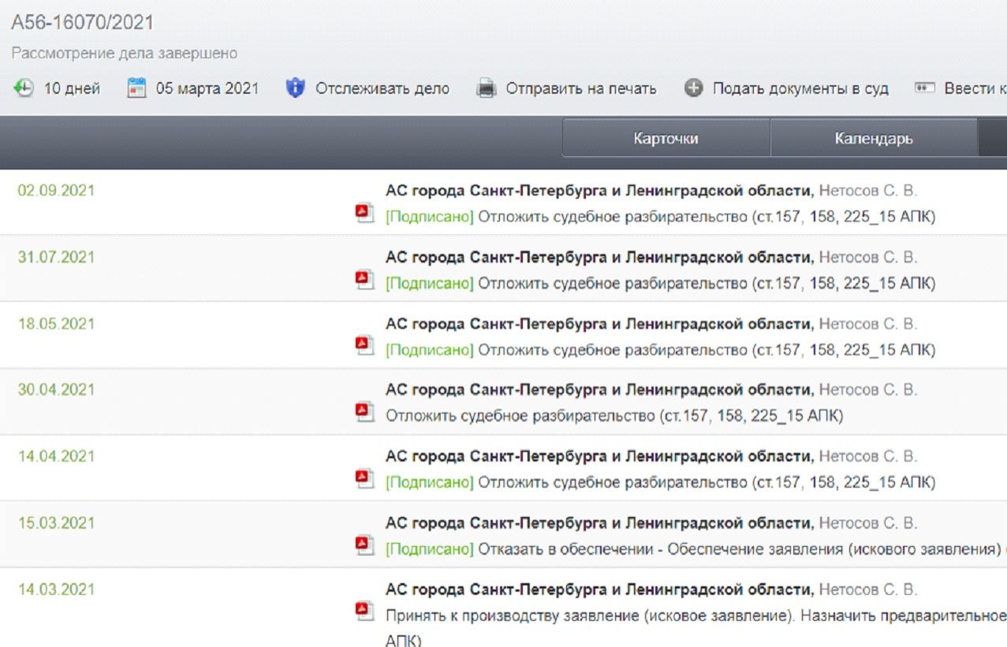Image resolution: width=1007 pixels, height=647 pixels.
Task: Open Отложить судебное разбирательство link dated 30.04.2021
Action: pyautogui.click(x=614, y=415)
